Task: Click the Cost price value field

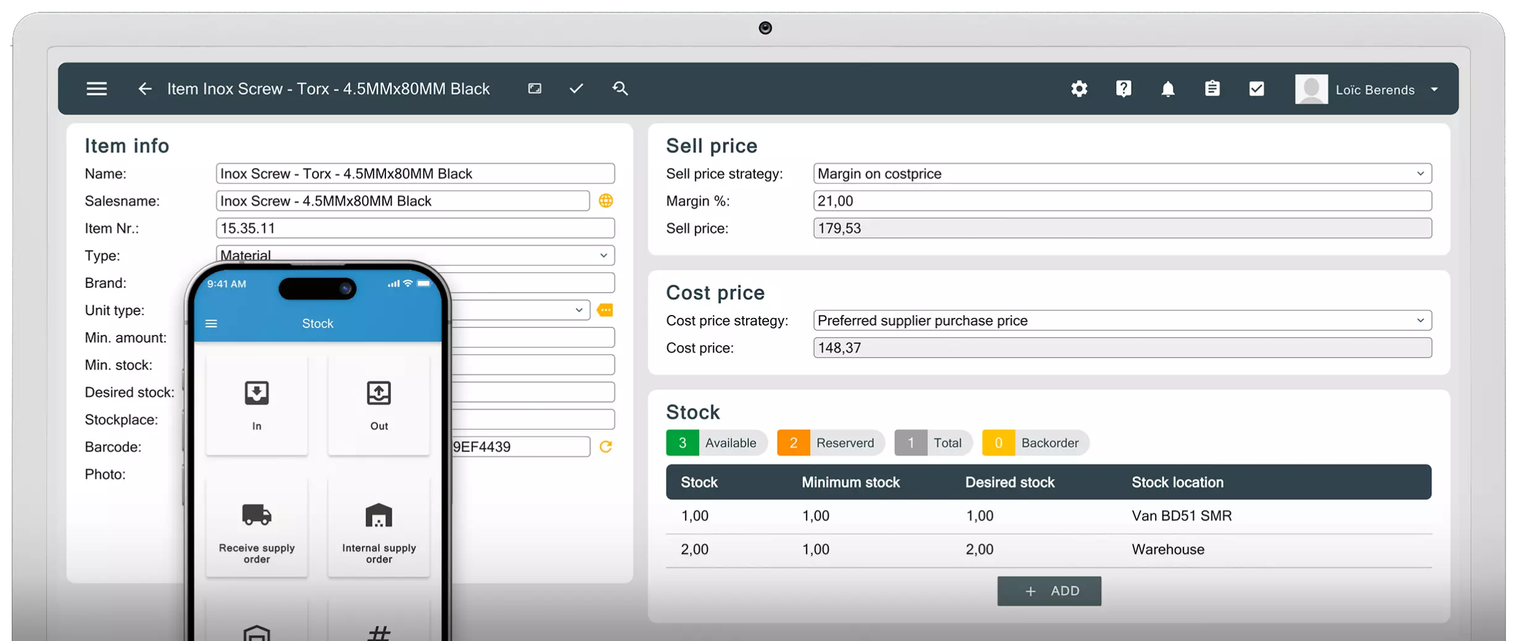Action: coord(1122,348)
